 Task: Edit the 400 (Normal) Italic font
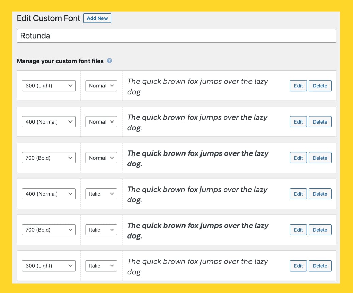(x=298, y=194)
